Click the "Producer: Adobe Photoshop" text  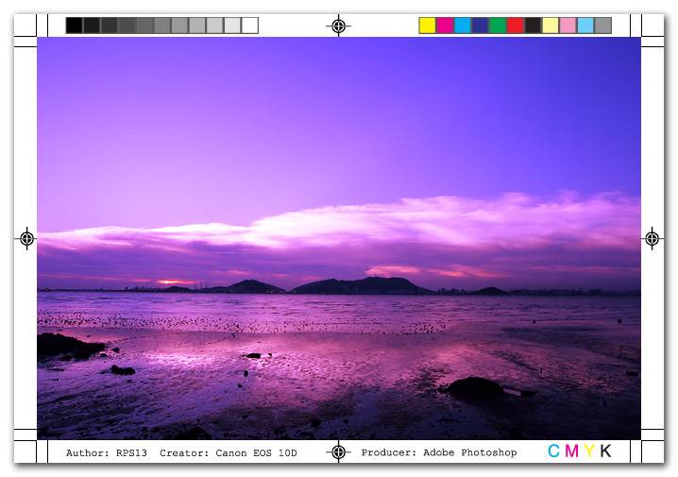[439, 452]
